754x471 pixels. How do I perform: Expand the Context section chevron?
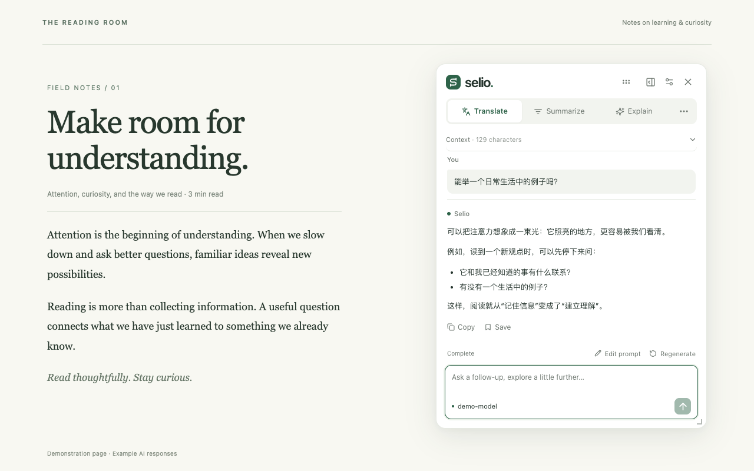[693, 140]
